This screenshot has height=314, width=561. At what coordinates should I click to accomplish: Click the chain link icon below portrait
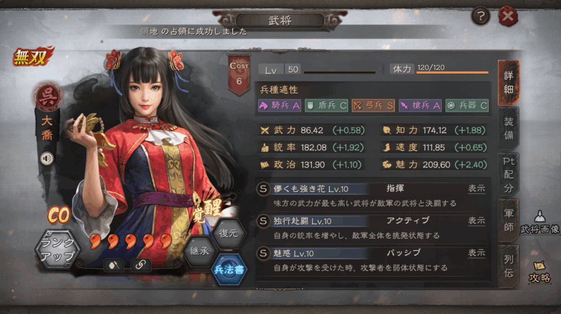click(x=140, y=265)
